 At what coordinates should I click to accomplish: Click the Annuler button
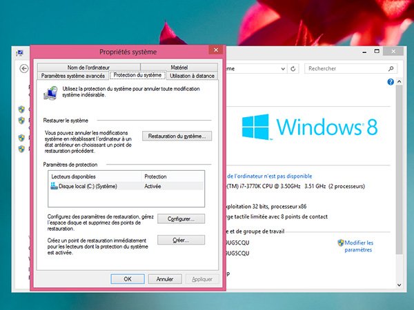click(165, 279)
